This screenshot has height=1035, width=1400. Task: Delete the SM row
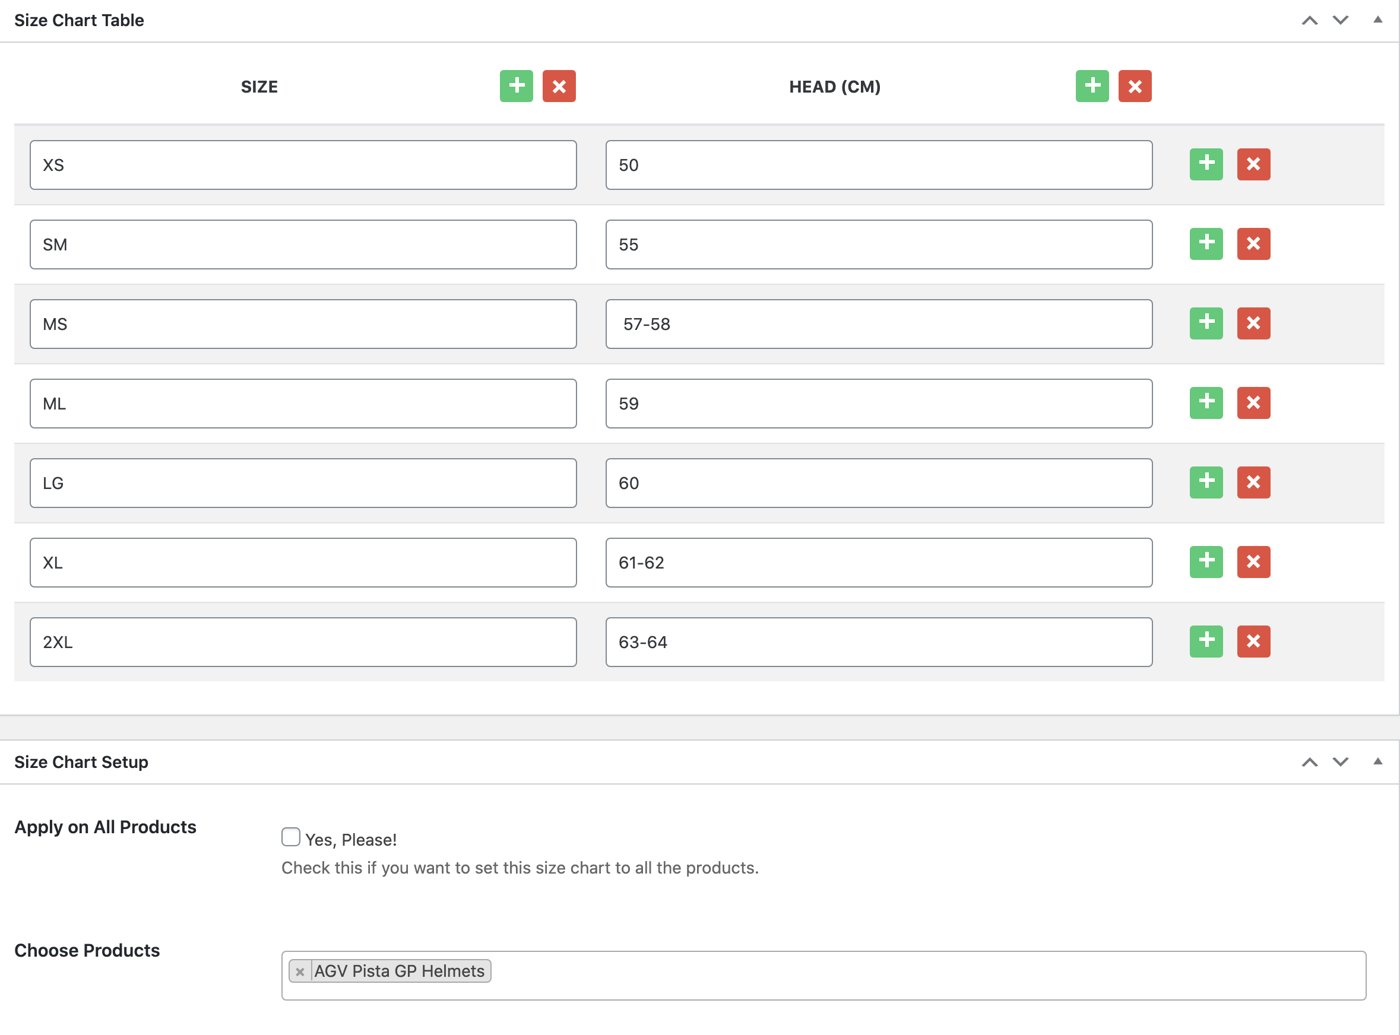click(1253, 244)
